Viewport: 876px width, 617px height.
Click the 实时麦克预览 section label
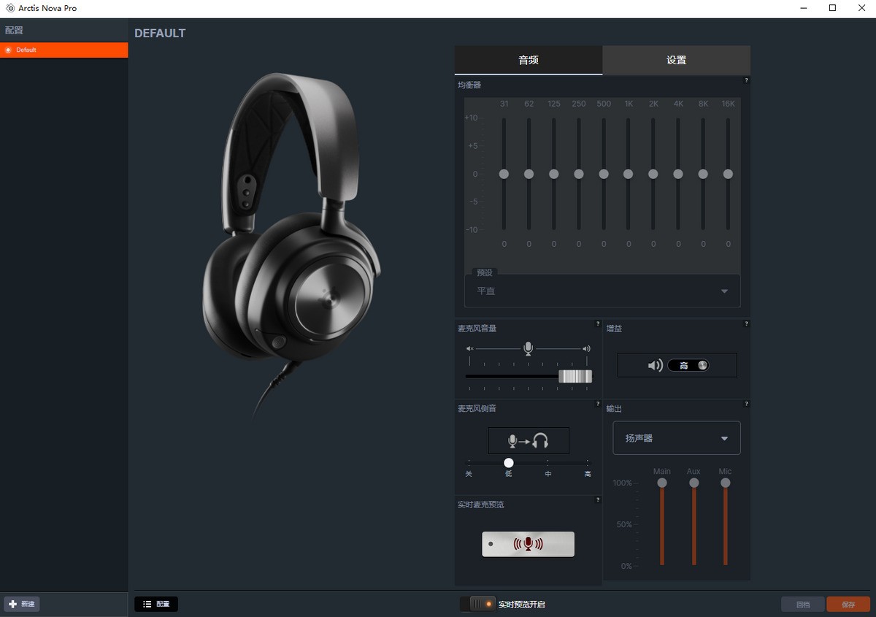coord(480,505)
